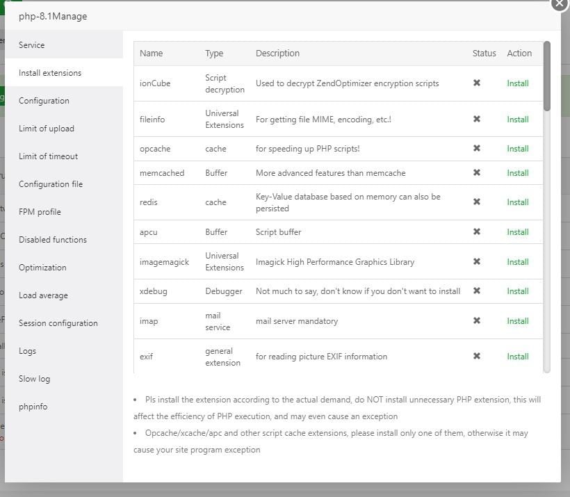Show the FPM profile settings
This screenshot has height=497, width=570.
click(40, 212)
